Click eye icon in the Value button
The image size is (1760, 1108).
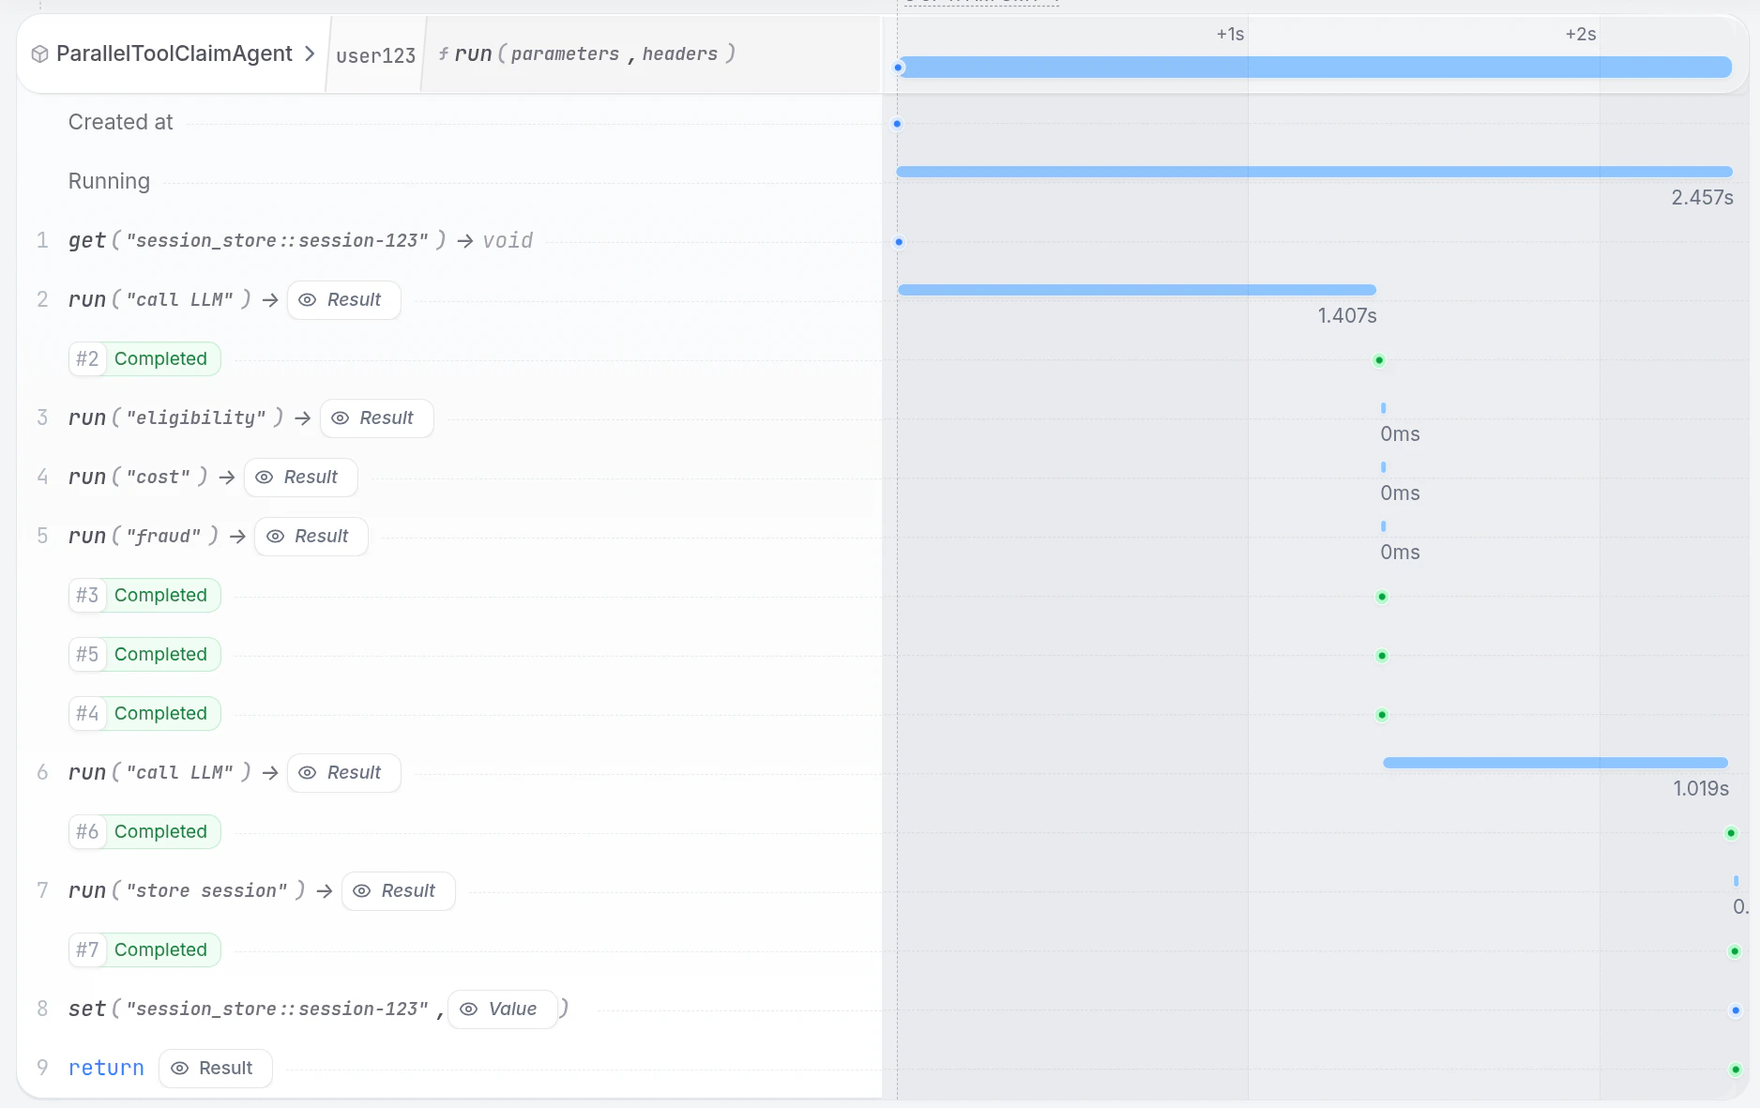click(468, 1009)
